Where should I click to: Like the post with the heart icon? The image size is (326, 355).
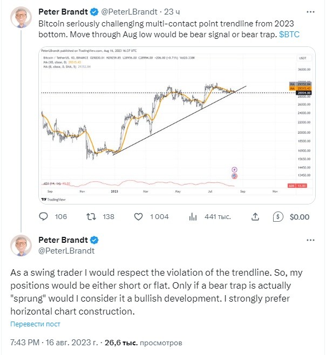click(138, 217)
